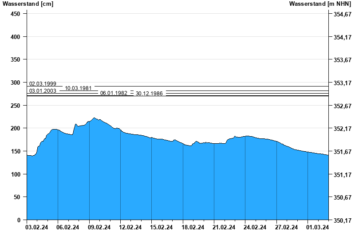Screen dimensions: 355x244
Task: Click the 03.02.24 date label
Action: (x=37, y=227)
